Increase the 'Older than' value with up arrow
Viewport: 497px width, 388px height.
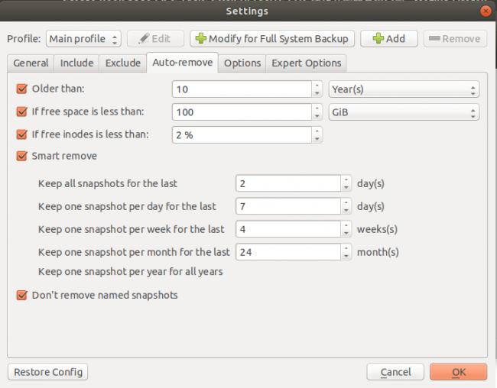[x=317, y=85]
